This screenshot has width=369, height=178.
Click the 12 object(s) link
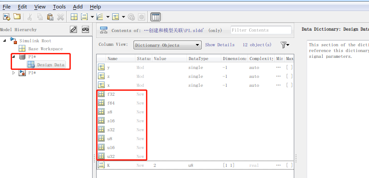257,44
